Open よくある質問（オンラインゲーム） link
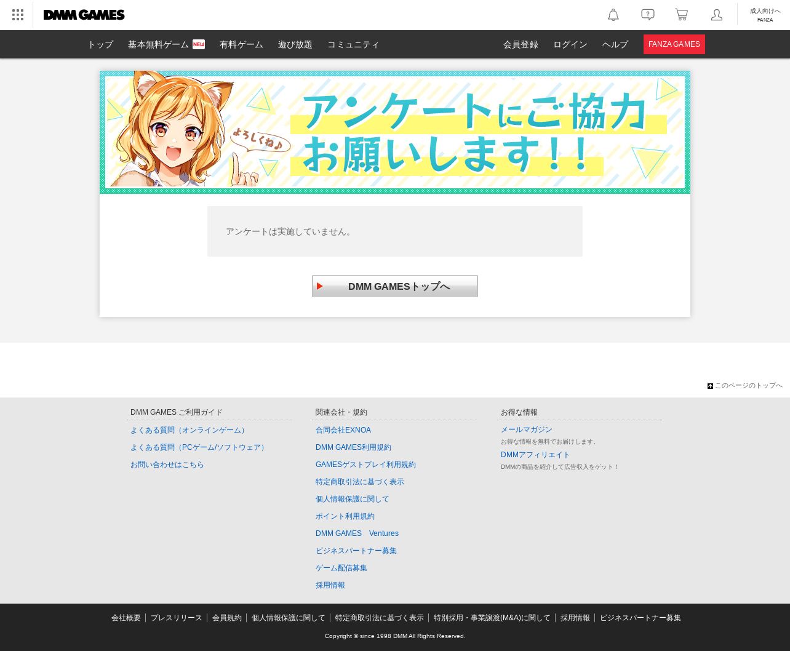The height and width of the screenshot is (651, 790). [189, 430]
